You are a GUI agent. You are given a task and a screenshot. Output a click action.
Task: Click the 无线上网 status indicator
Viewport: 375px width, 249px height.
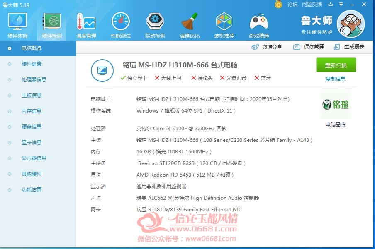[168, 78]
